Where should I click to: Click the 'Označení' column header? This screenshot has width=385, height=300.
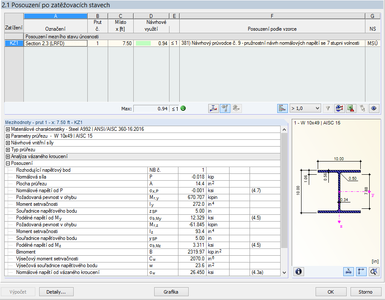55,29
